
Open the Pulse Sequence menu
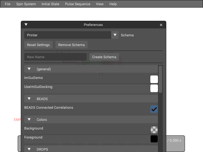coord(78,4)
